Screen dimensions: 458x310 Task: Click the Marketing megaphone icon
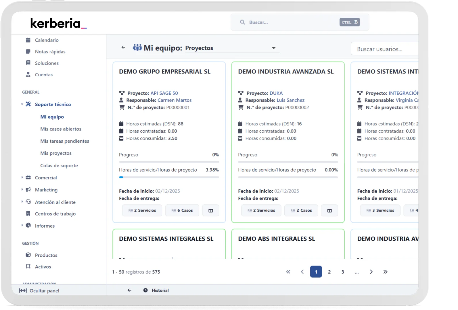pyautogui.click(x=28, y=189)
